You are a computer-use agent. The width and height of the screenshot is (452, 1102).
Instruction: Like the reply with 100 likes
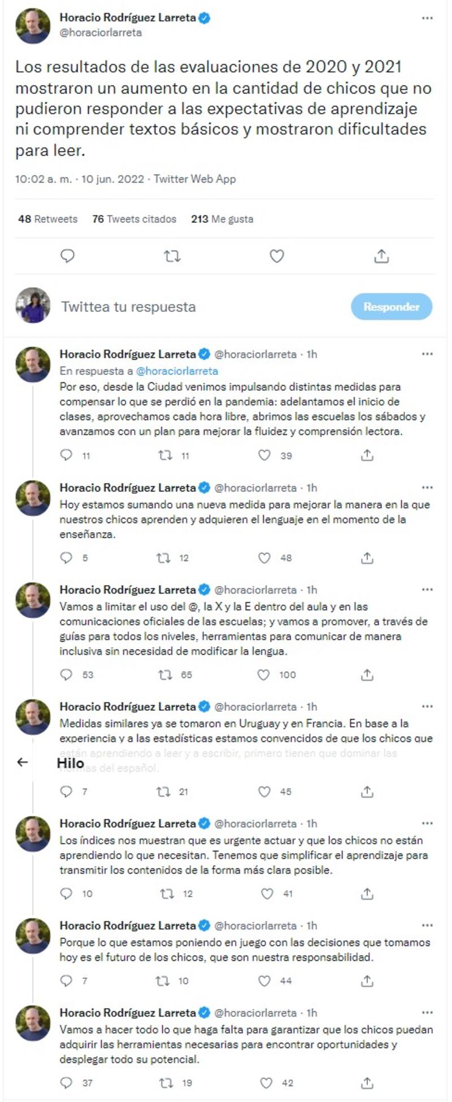263,675
